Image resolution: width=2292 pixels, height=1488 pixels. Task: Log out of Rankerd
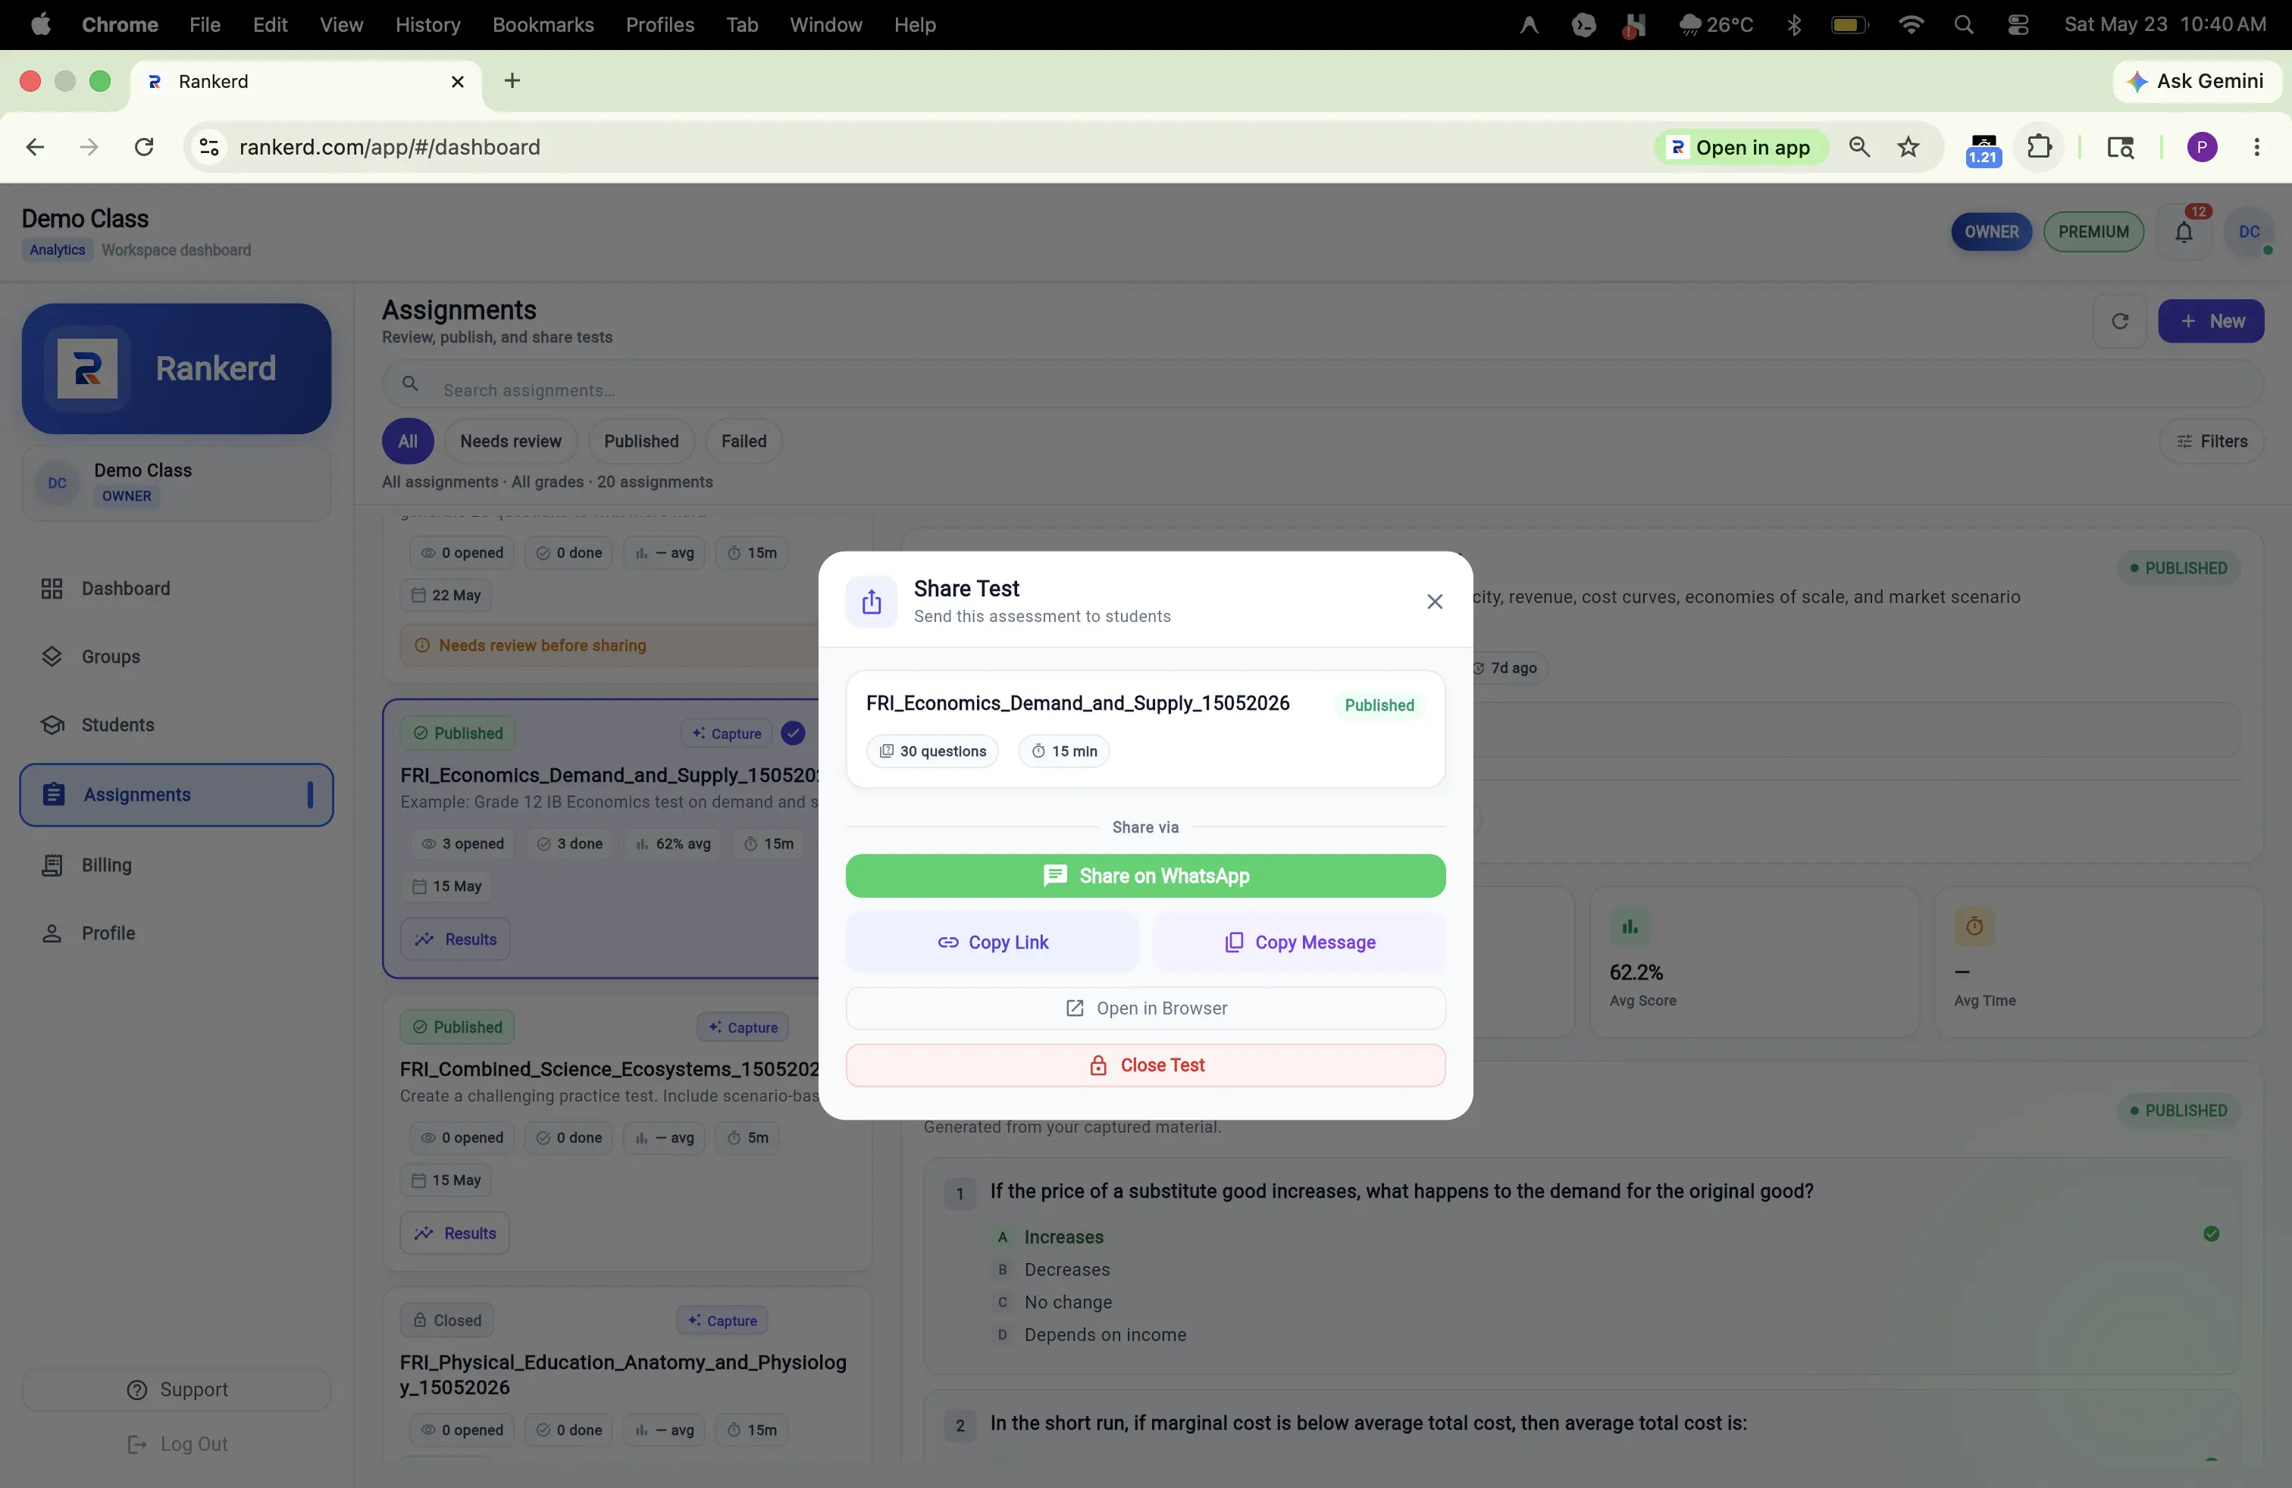177,1444
